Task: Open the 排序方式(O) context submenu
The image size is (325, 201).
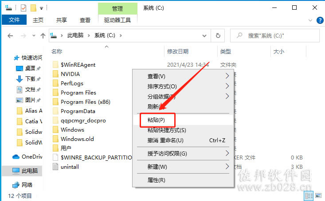Action: (x=183, y=86)
